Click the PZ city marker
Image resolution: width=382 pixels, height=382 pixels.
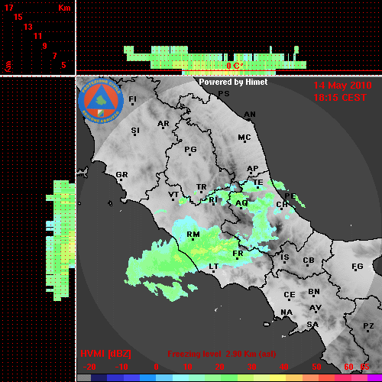[368, 327]
